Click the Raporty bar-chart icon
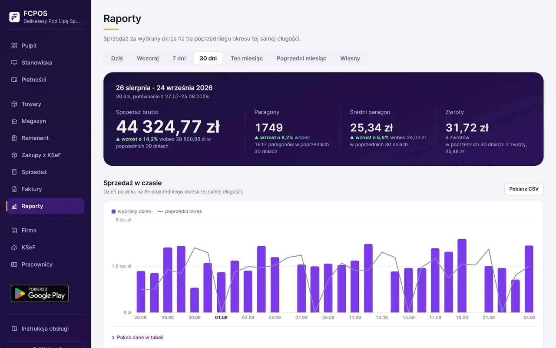This screenshot has width=556, height=348. pos(14,206)
